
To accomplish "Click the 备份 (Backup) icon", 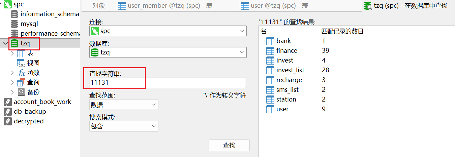I will click(x=21, y=92).
